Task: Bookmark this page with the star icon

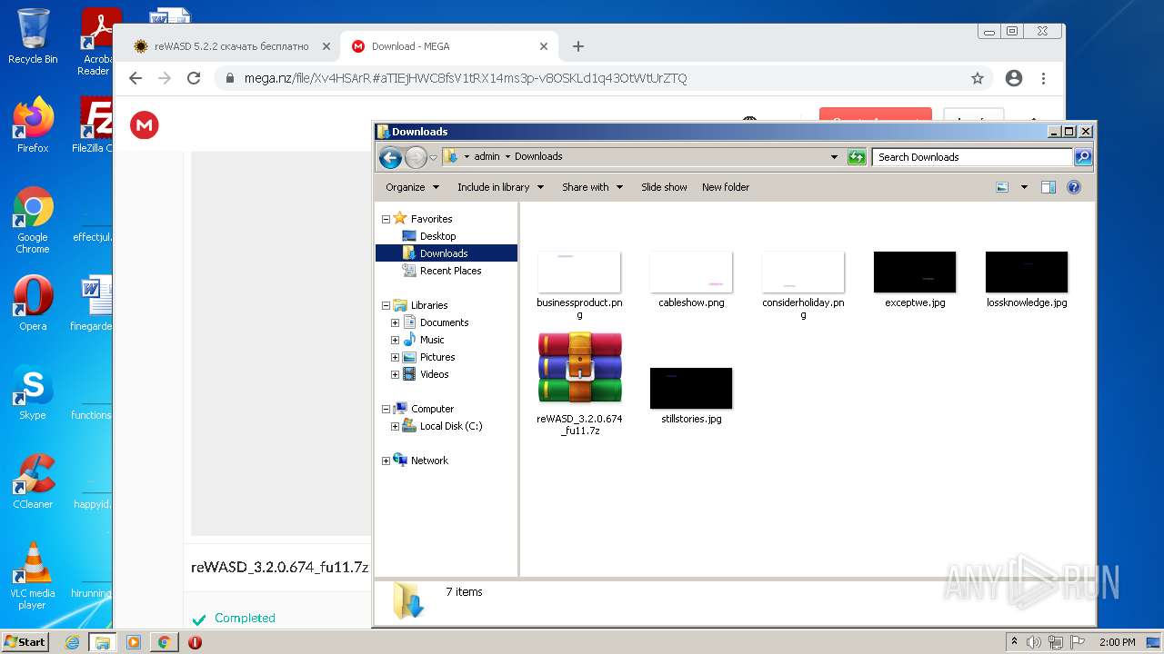Action: (978, 78)
